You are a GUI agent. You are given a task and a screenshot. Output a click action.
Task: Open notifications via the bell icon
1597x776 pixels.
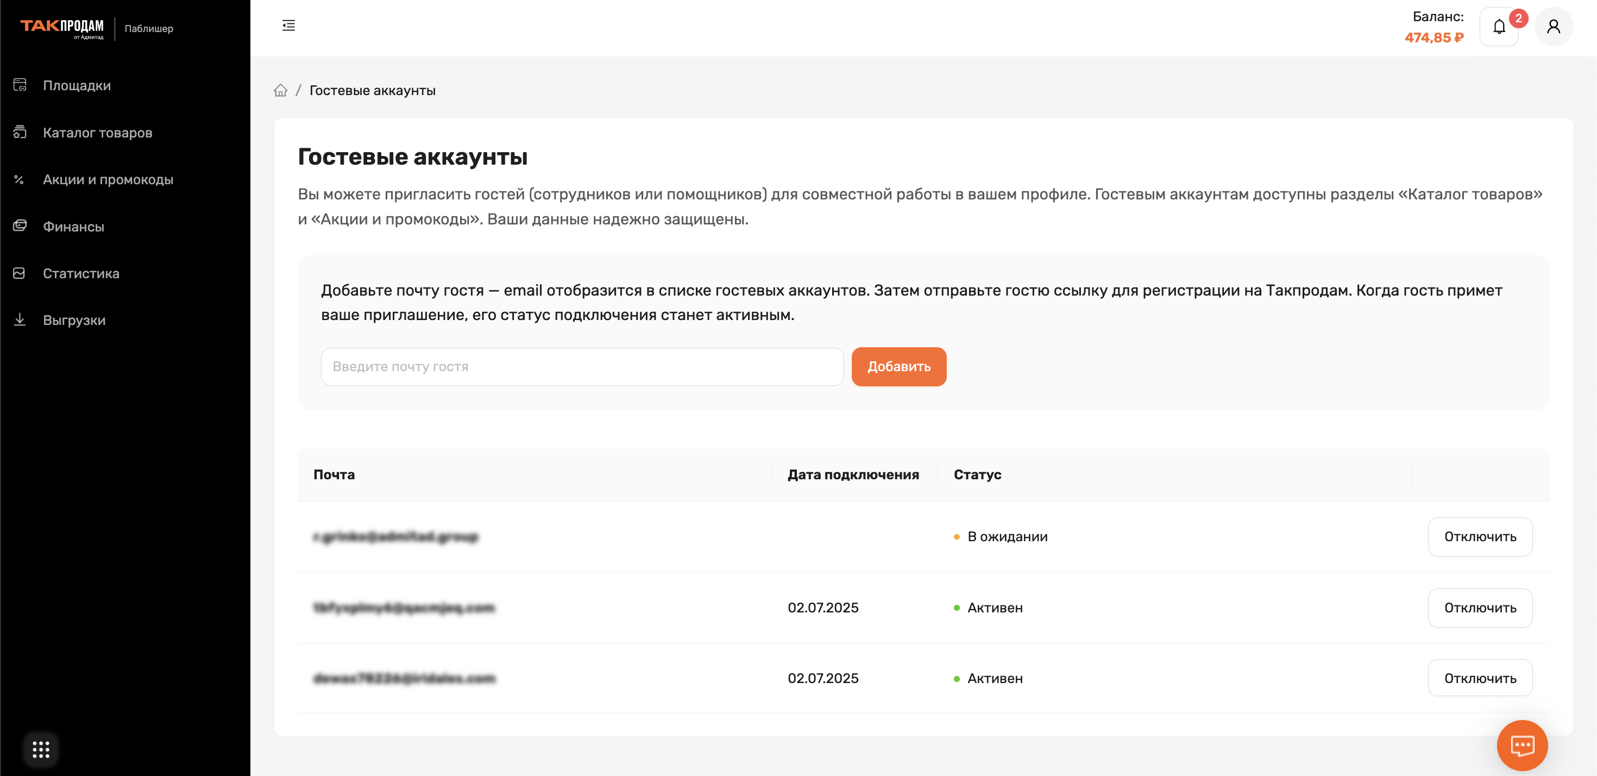click(1499, 27)
